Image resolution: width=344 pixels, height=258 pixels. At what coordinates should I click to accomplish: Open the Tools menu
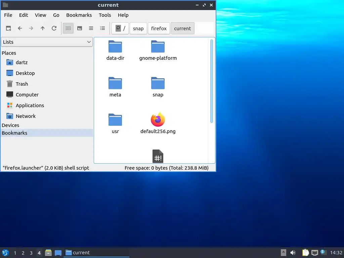[x=105, y=15]
